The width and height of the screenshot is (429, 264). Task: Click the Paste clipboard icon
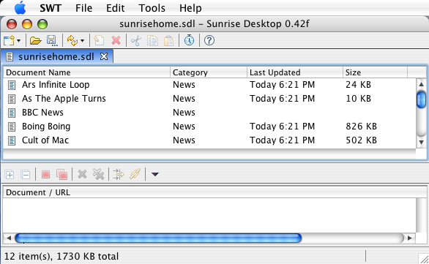[169, 41]
